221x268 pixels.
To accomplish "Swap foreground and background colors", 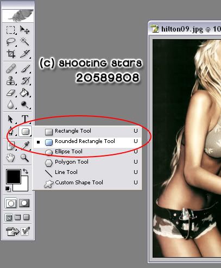I will click(x=26, y=171).
